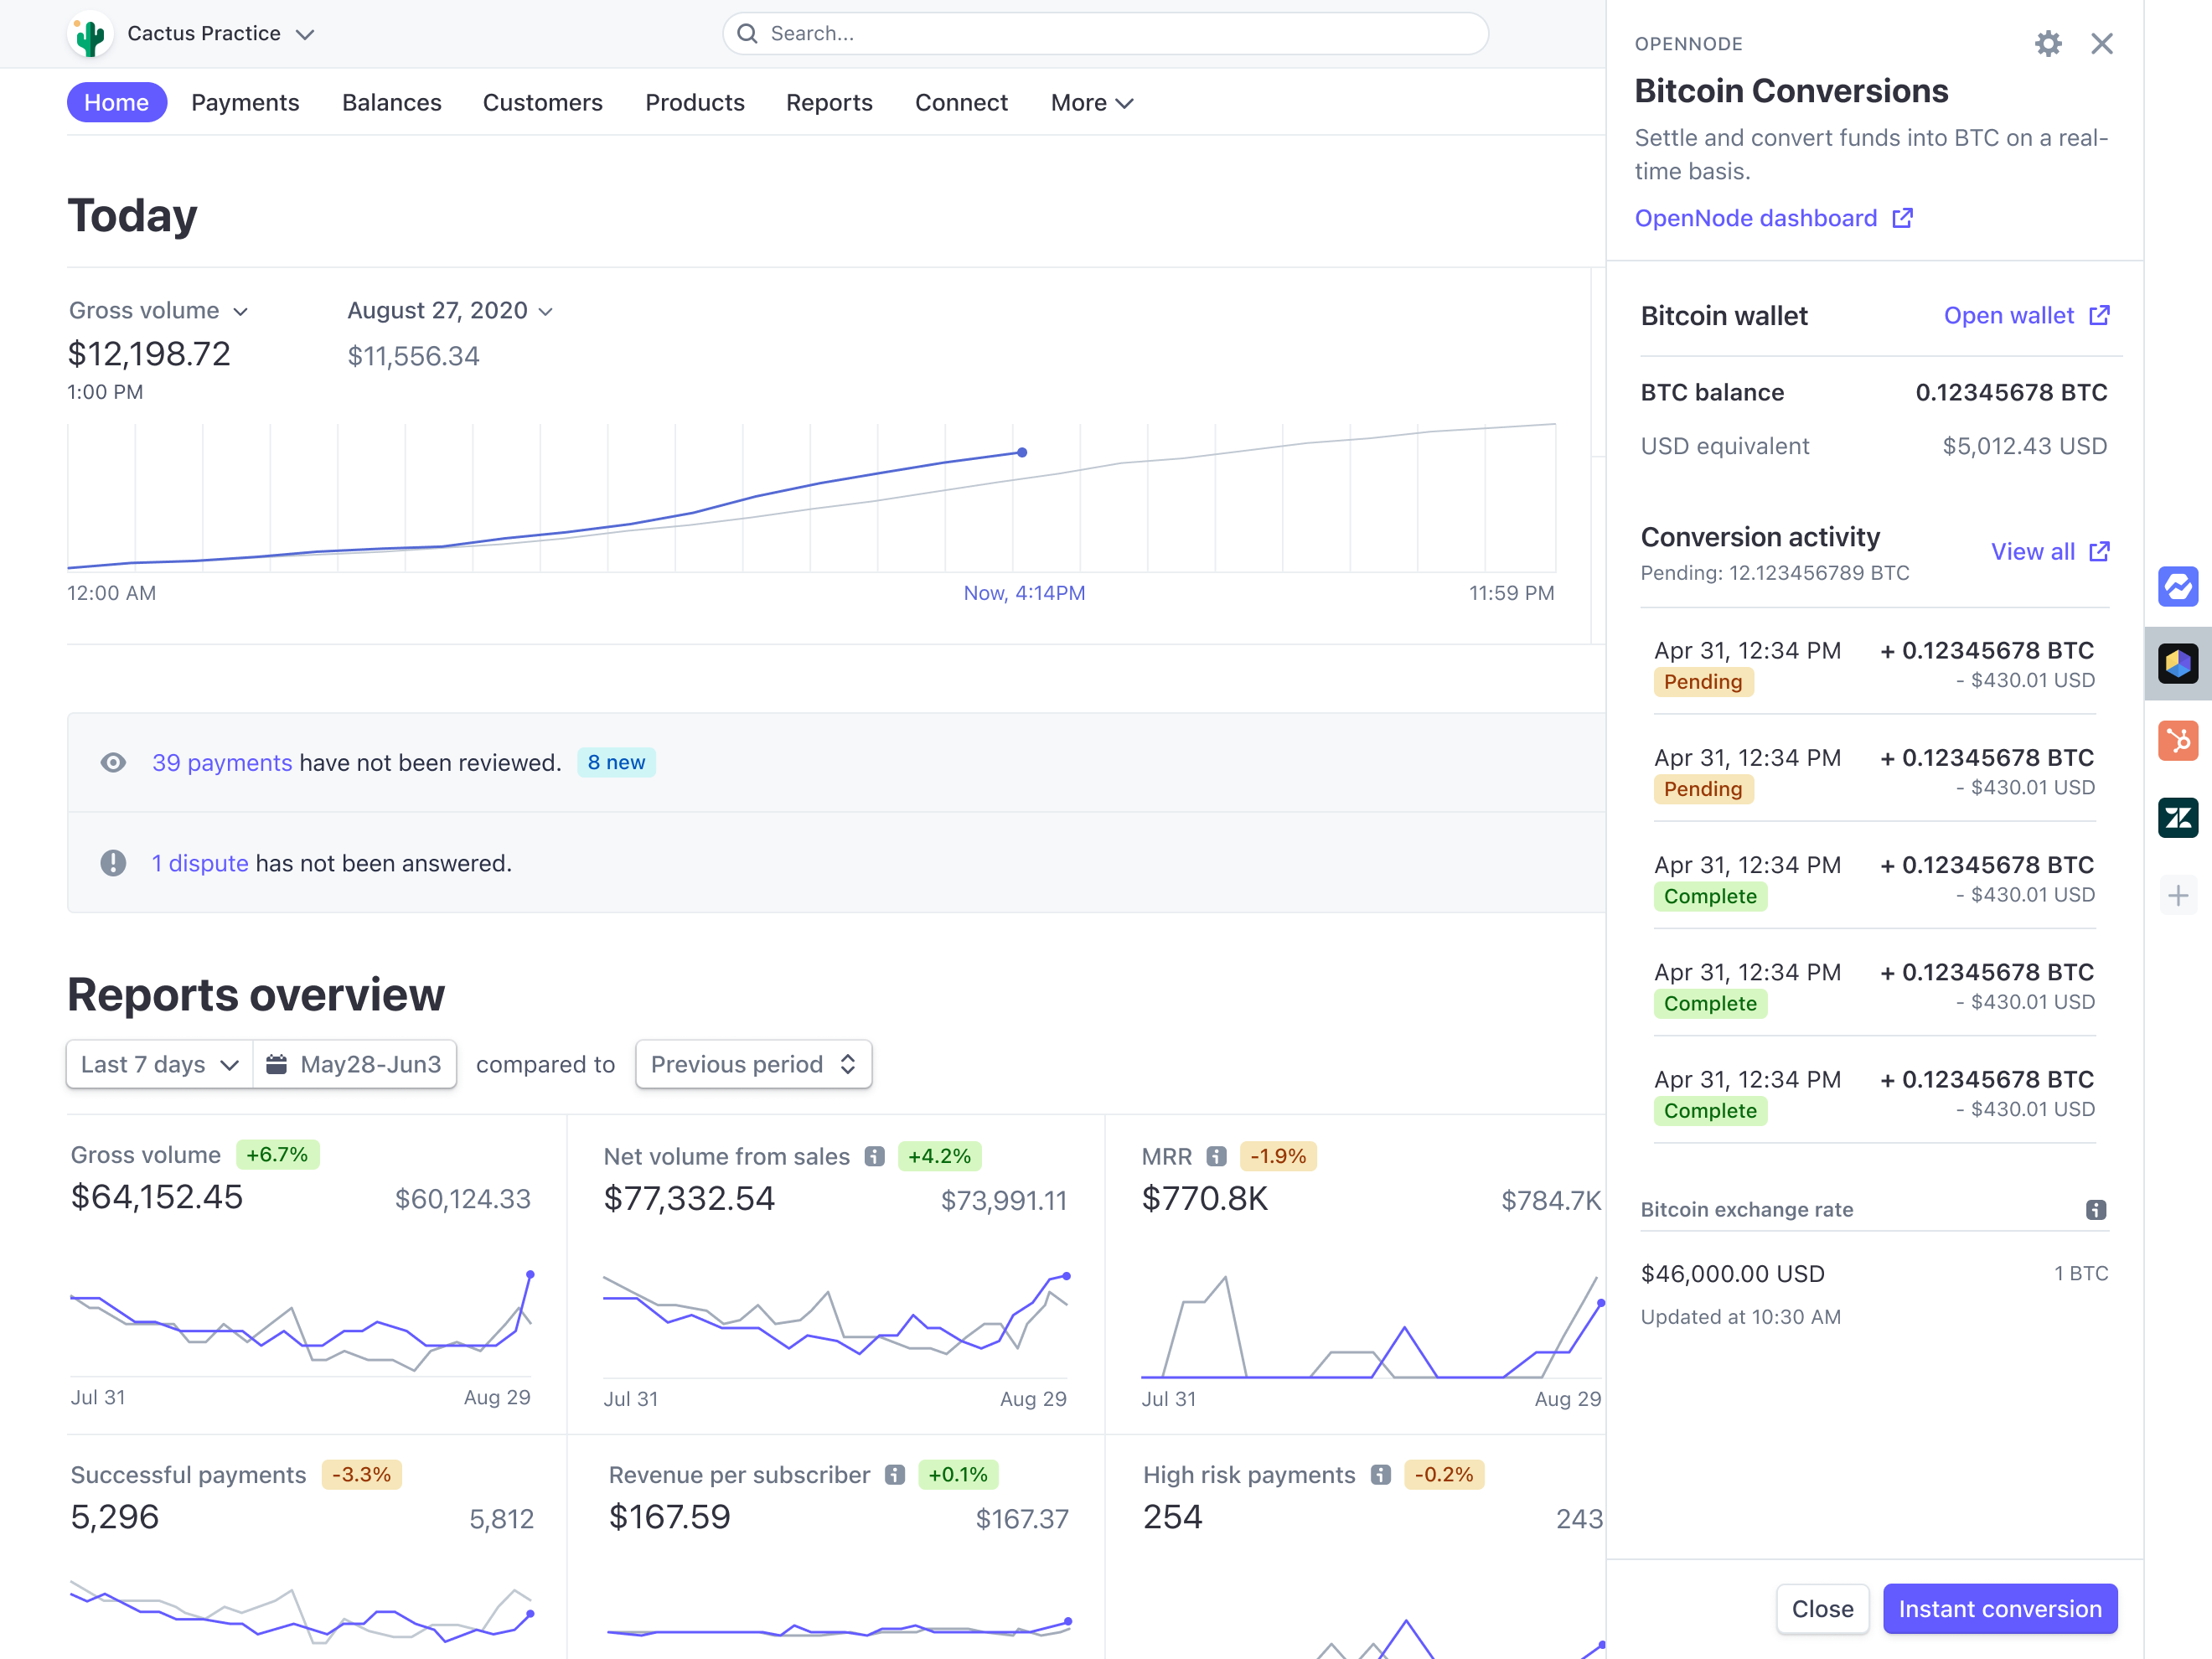Add a new app with plus icon
This screenshot has height=1659, width=2212.
tap(2177, 895)
